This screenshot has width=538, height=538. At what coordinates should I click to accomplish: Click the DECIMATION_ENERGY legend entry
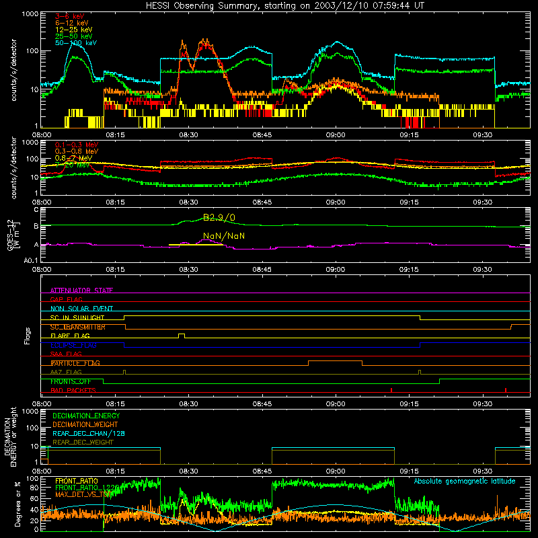pyautogui.click(x=86, y=416)
